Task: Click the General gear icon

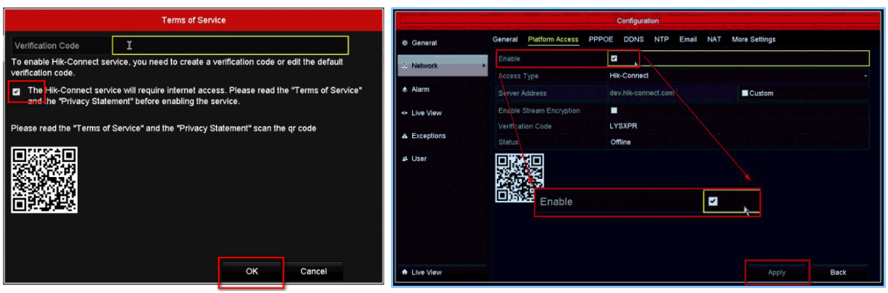Action: click(404, 43)
